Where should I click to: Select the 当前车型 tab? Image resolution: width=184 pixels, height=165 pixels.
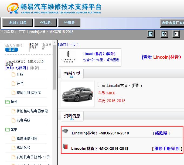click(x=72, y=74)
